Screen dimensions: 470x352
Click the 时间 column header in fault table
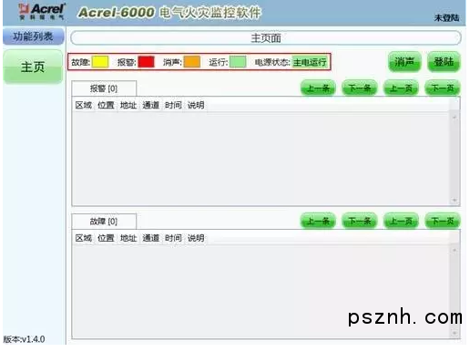pos(173,238)
